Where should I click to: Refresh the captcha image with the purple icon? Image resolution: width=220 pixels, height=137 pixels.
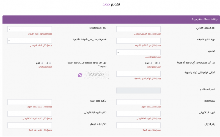coord(80,75)
